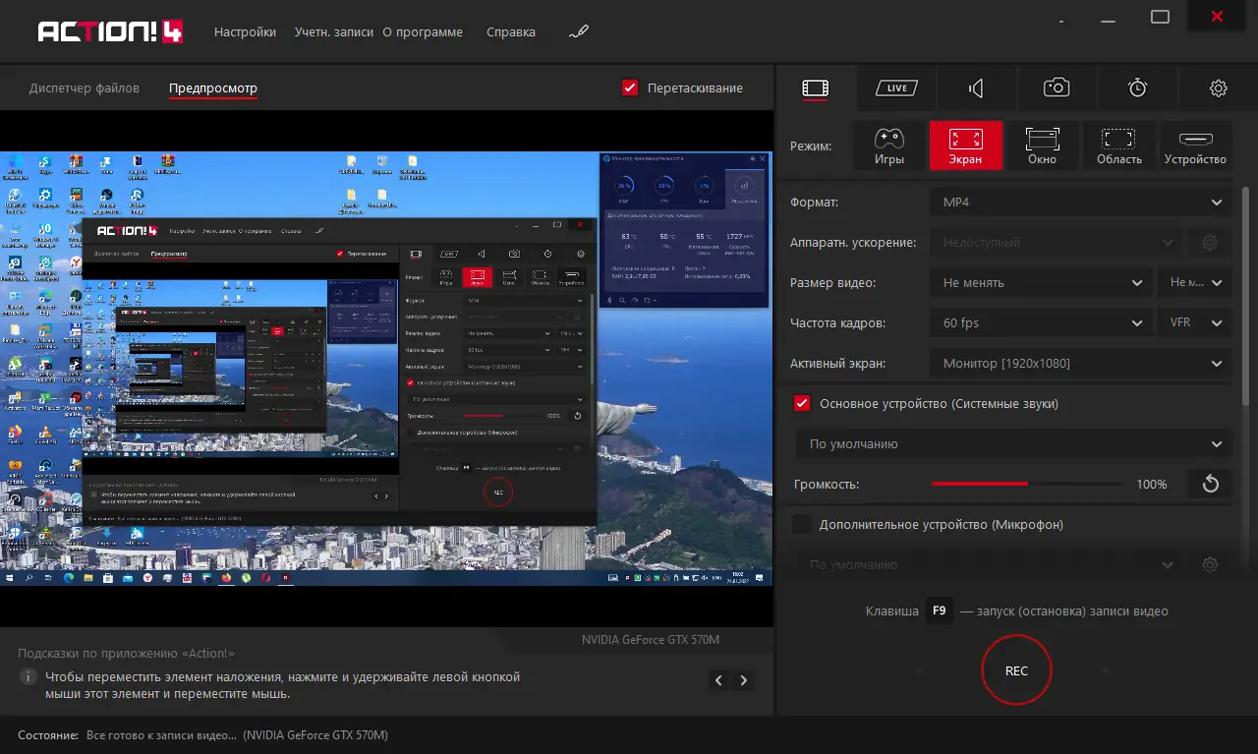The height and width of the screenshot is (754, 1258).
Task: Open the video recording tab with film icon
Action: [x=816, y=88]
